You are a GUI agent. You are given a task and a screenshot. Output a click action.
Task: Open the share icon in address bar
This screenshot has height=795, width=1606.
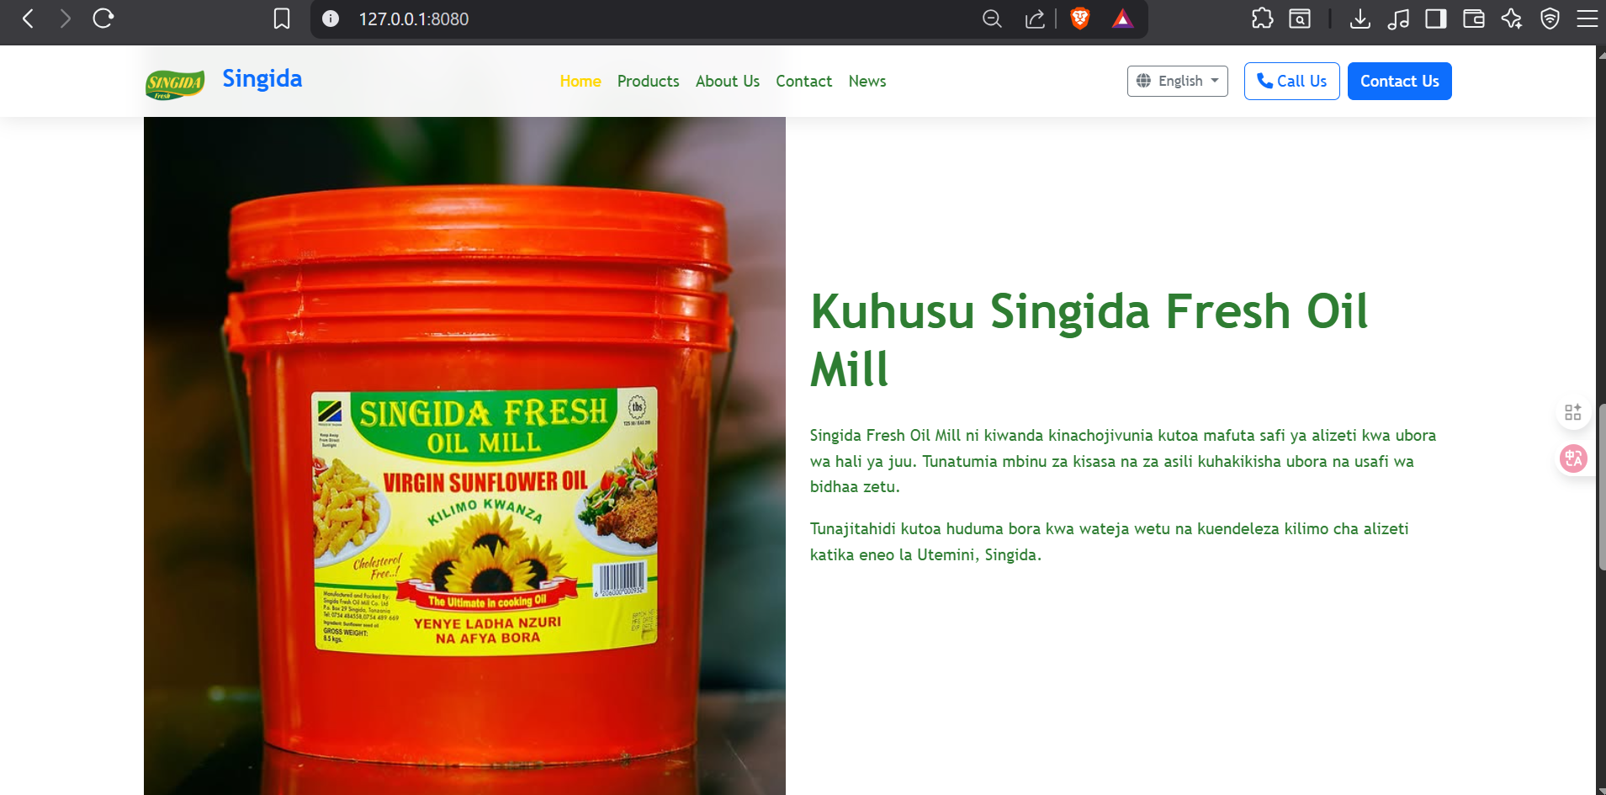[1035, 19]
